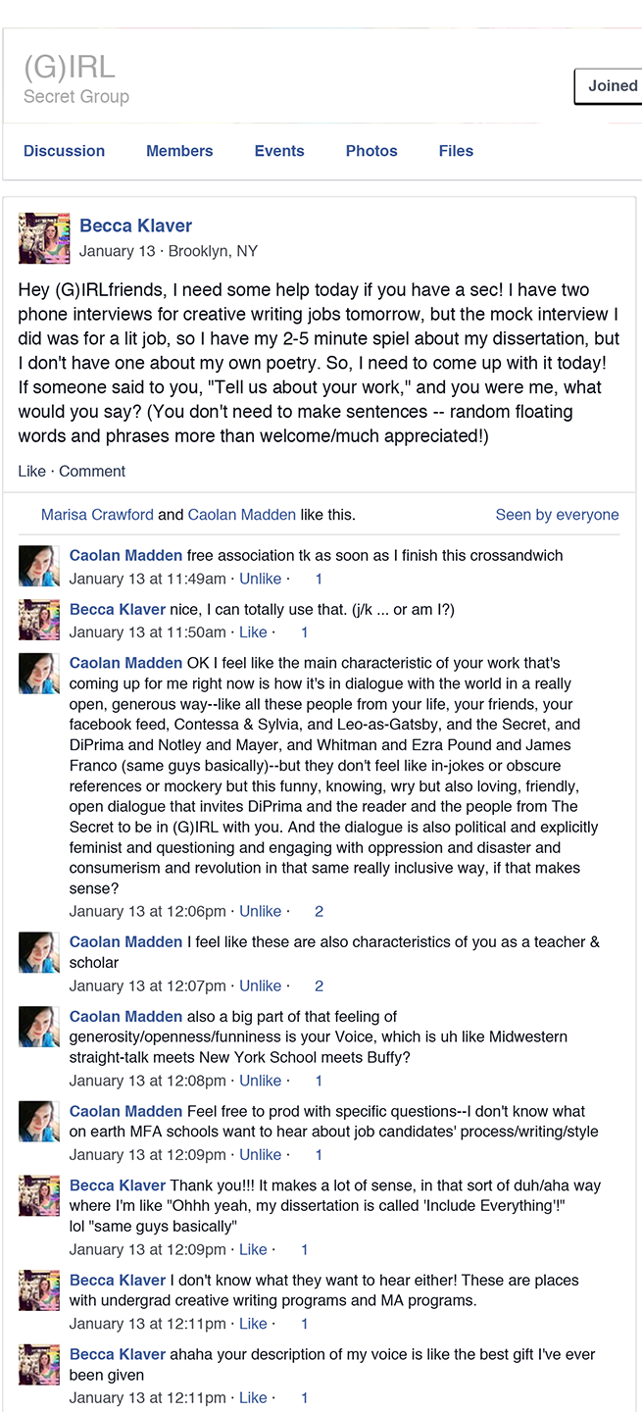Screen dimensions: 642x1412
Task: Click Caolan Madden's avatar beside the crossandwich comment
Action: 39,566
